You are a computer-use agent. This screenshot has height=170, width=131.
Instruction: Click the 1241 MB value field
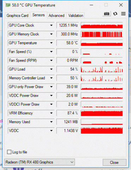[67, 122]
